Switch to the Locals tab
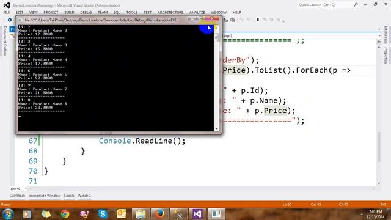The width and height of the screenshot is (391, 220). (x=69, y=196)
